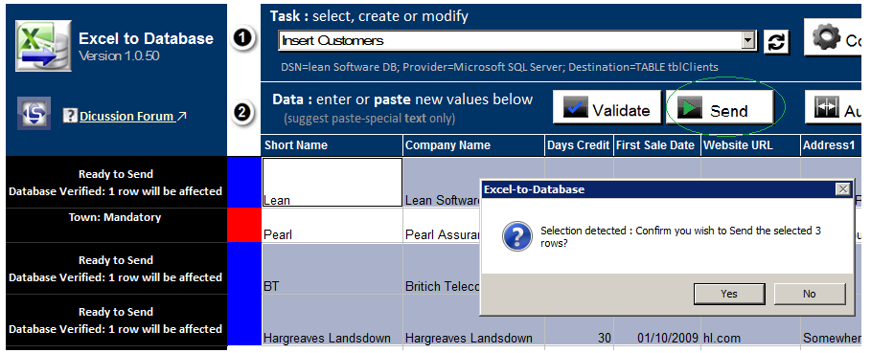Click the Validate button
Image resolution: width=871 pixels, height=353 pixels.
(607, 107)
